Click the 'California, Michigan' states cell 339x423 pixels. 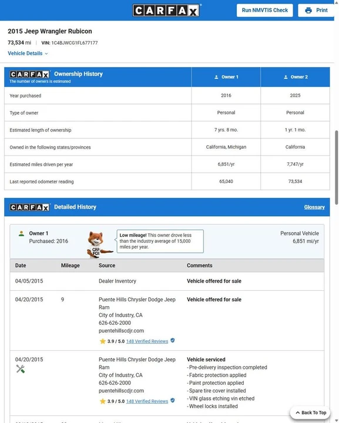[226, 147]
